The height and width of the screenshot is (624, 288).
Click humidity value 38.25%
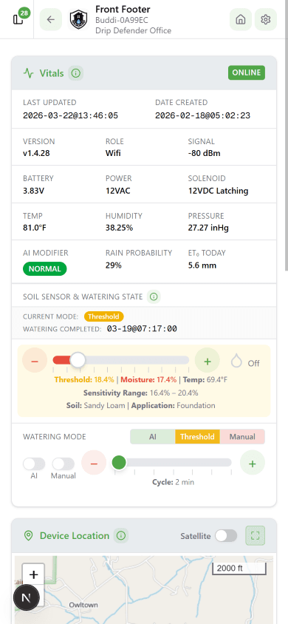point(119,228)
